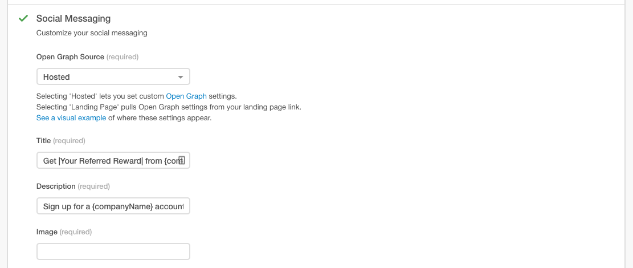Click the 'Title' field label
Viewport: 633px width, 268px height.
click(x=44, y=140)
